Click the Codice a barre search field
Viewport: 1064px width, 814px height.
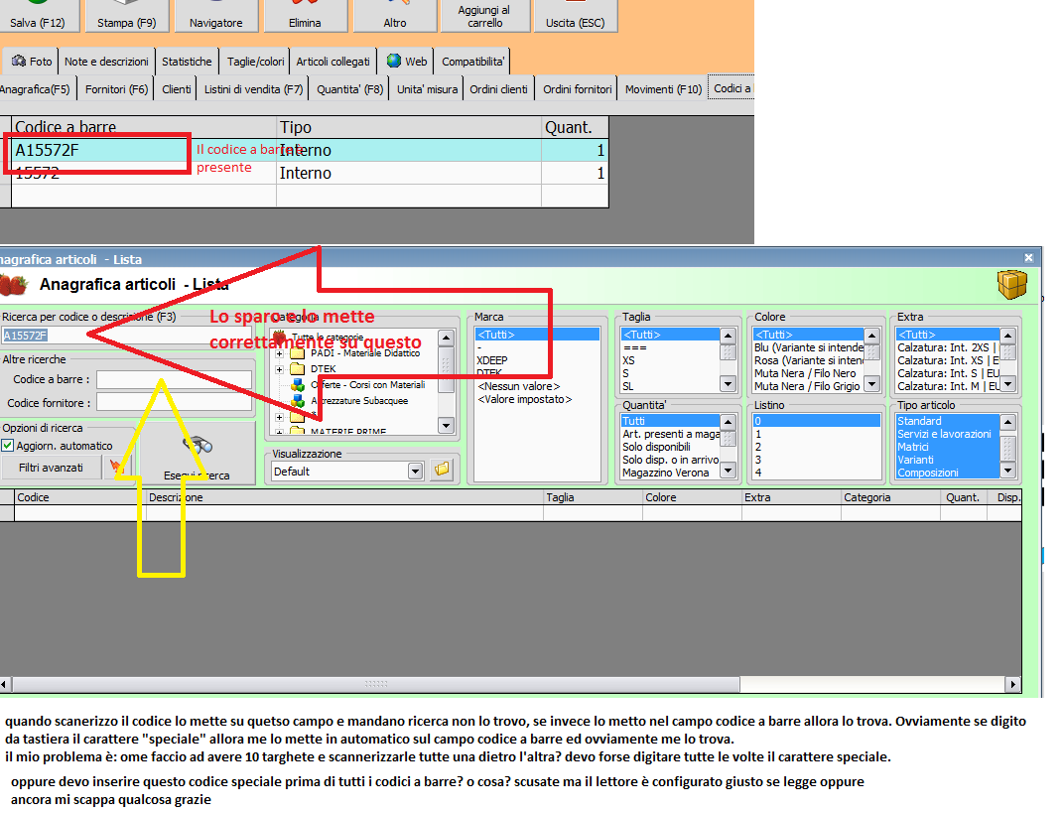pyautogui.click(x=174, y=379)
